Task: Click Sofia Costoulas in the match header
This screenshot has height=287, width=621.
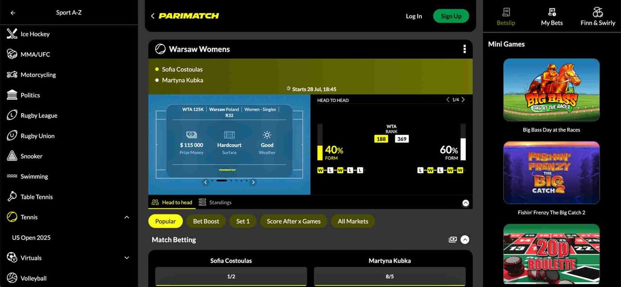Action: click(182, 69)
